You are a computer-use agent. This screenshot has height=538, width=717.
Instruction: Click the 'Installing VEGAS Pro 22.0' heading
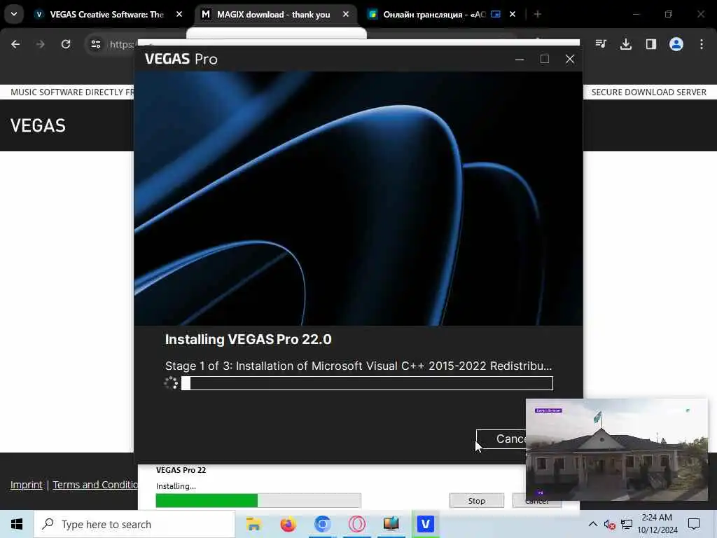[x=249, y=340]
